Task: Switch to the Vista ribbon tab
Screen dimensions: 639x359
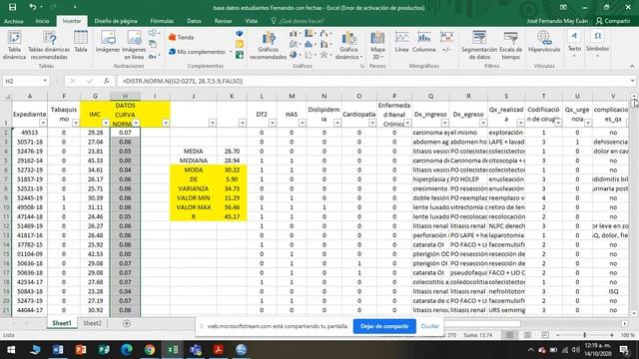Action: point(251,21)
